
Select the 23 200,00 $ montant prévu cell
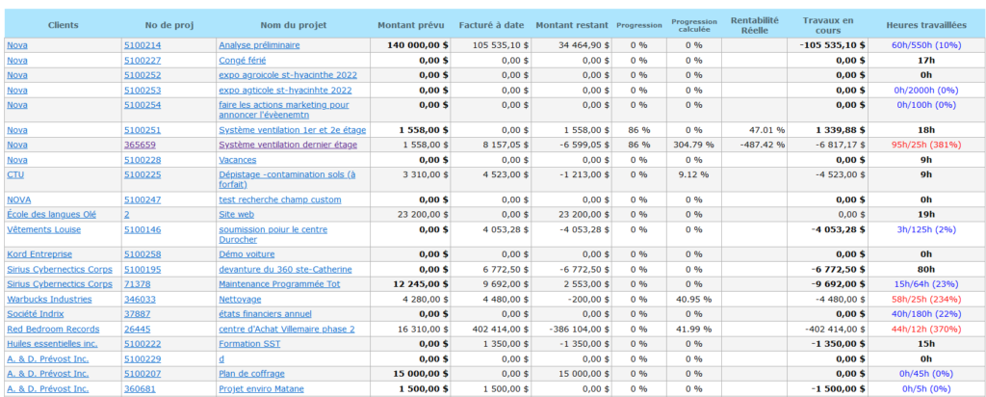(x=410, y=215)
